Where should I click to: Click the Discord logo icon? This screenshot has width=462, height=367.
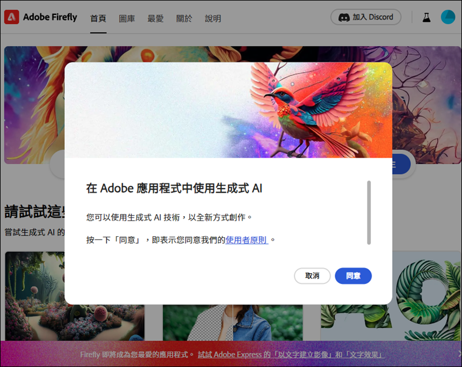344,17
